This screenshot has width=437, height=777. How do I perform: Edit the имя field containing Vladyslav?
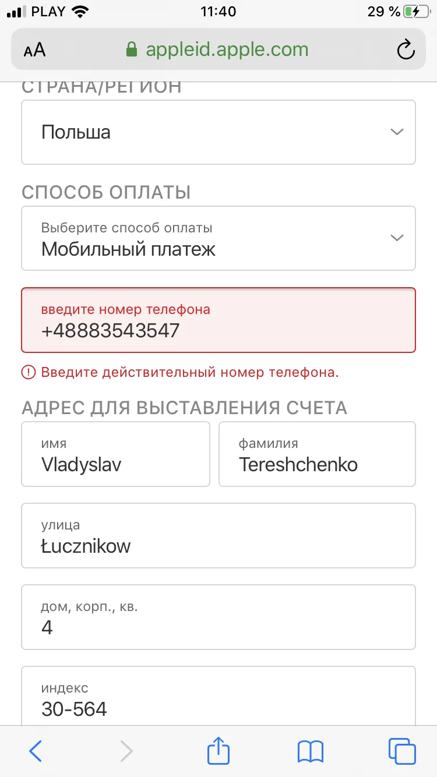click(115, 454)
